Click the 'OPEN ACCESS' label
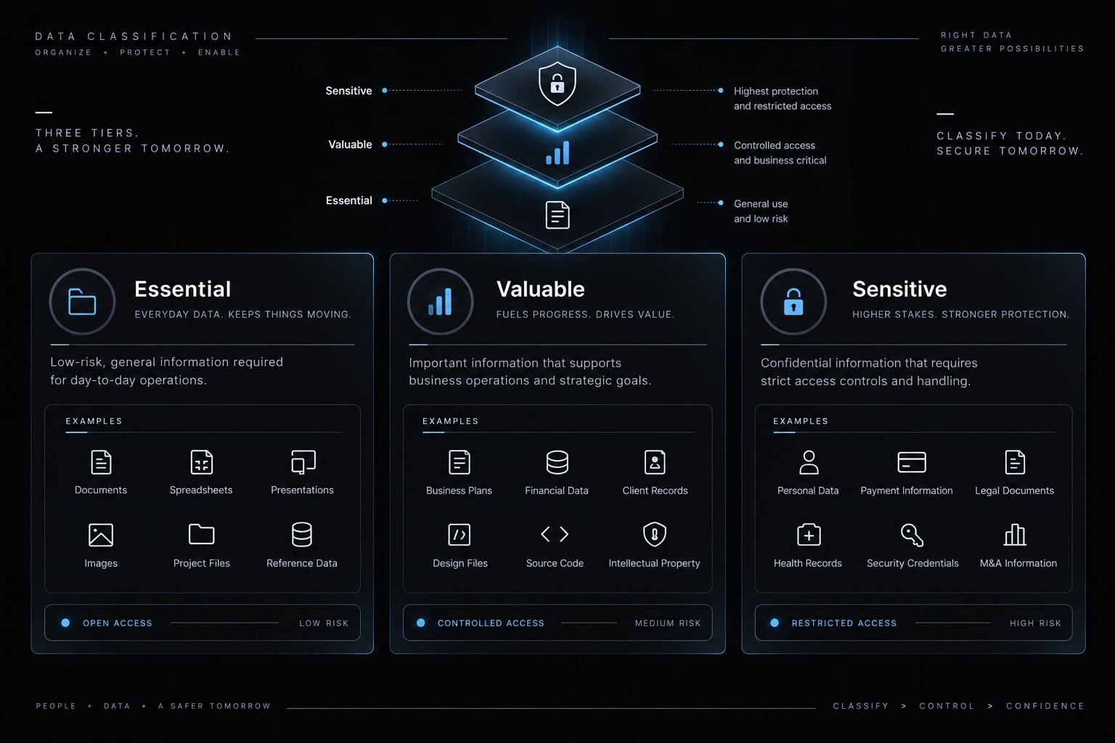This screenshot has width=1115, height=743. tap(118, 623)
